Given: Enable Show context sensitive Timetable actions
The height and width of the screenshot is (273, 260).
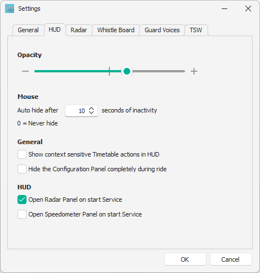Looking at the screenshot, I should [22, 154].
